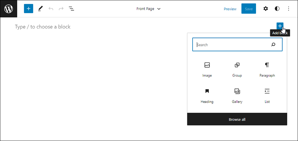The width and height of the screenshot is (298, 141).
Task: Focus the block Search field
Action: click(x=237, y=45)
